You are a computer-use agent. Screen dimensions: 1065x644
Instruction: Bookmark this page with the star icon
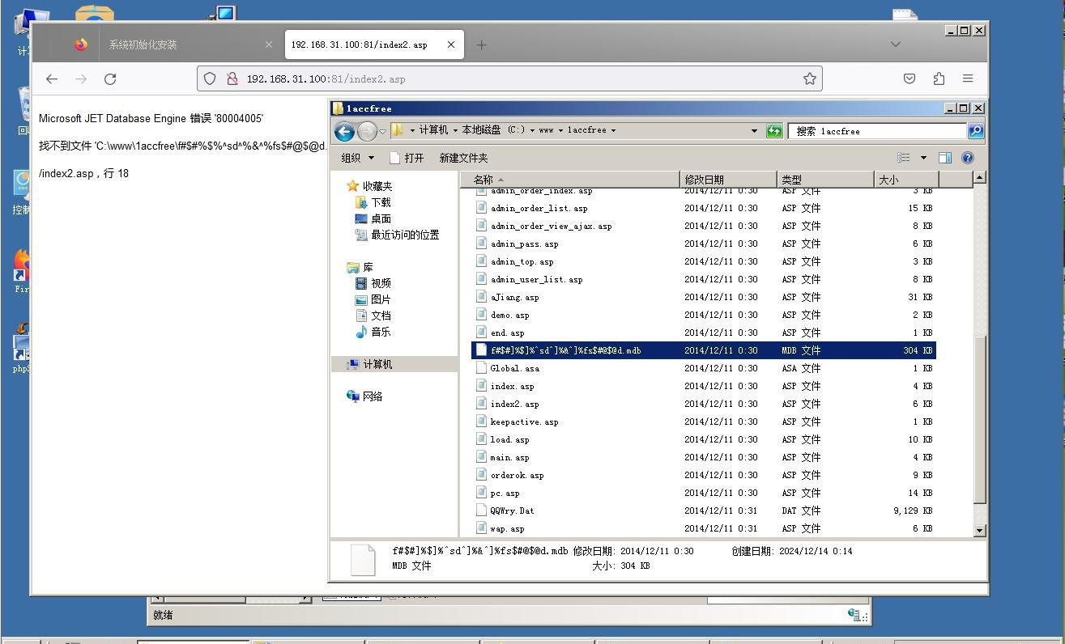(x=809, y=78)
